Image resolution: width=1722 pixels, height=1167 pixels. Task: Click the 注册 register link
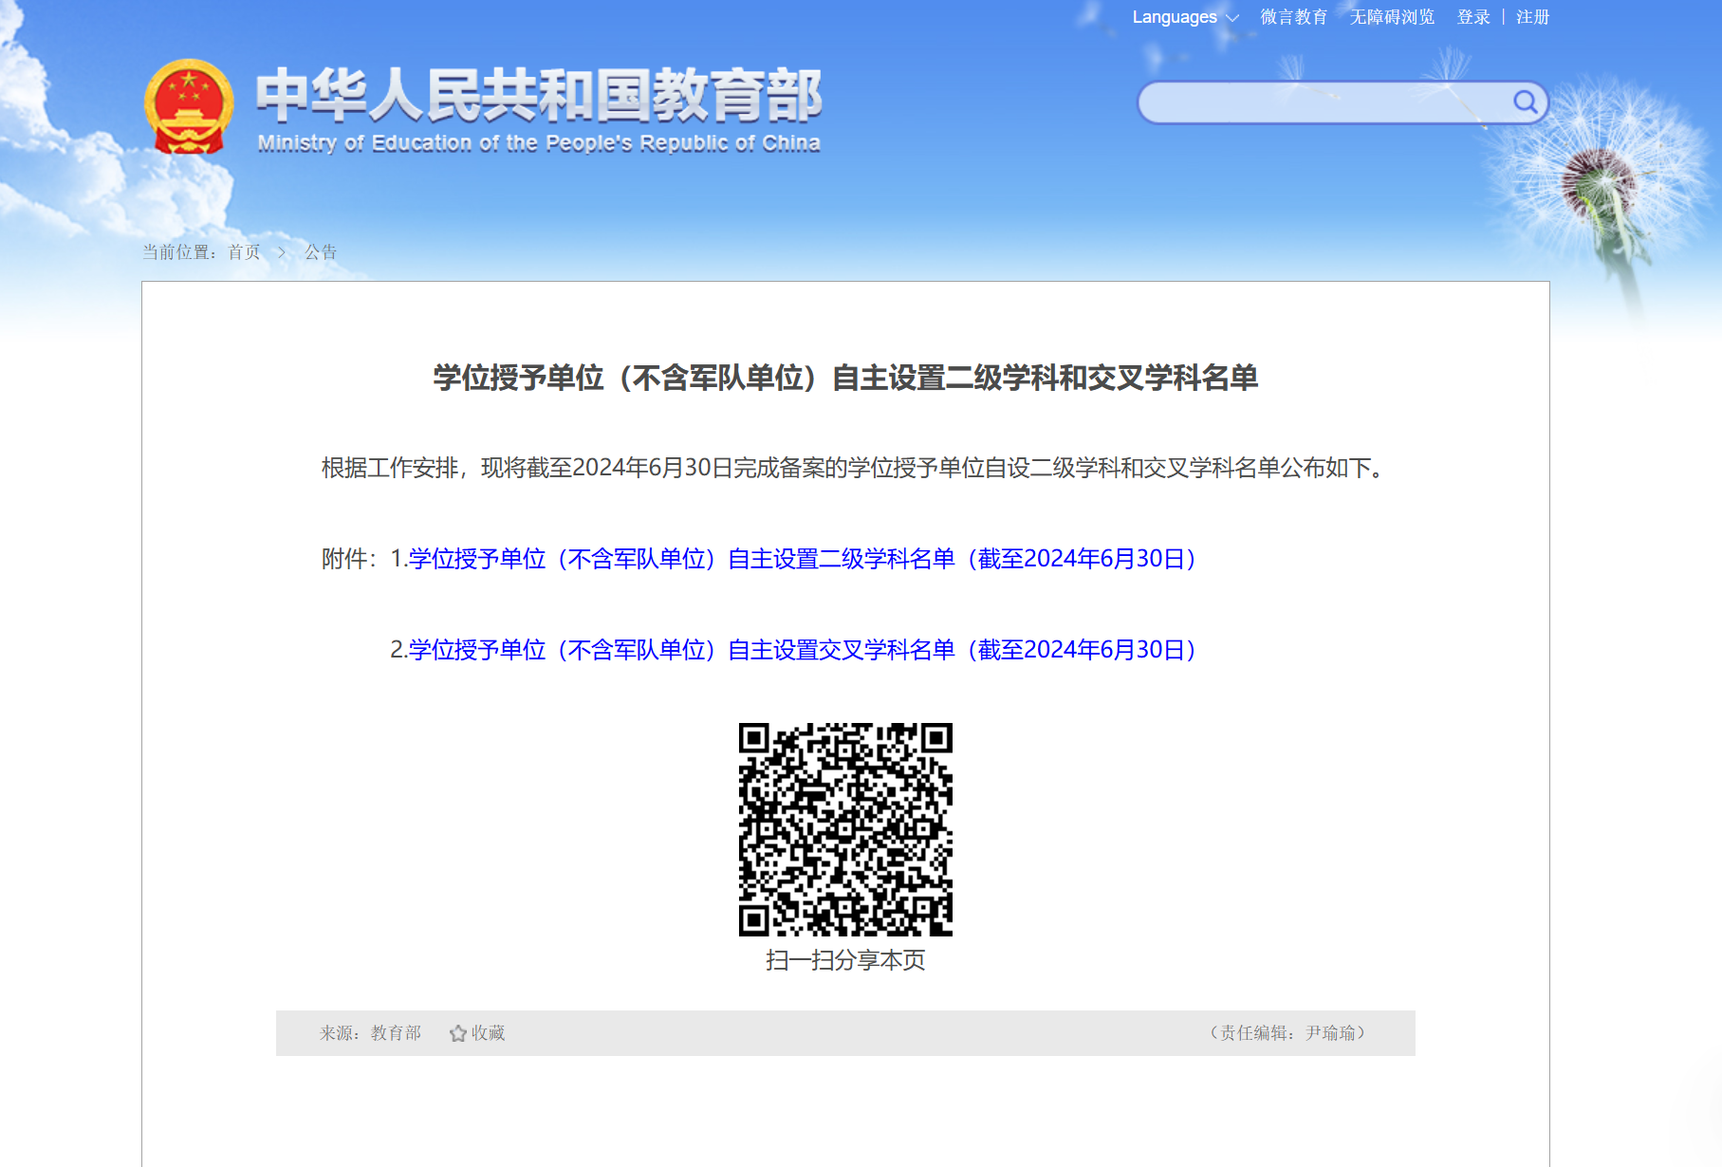1532,17
